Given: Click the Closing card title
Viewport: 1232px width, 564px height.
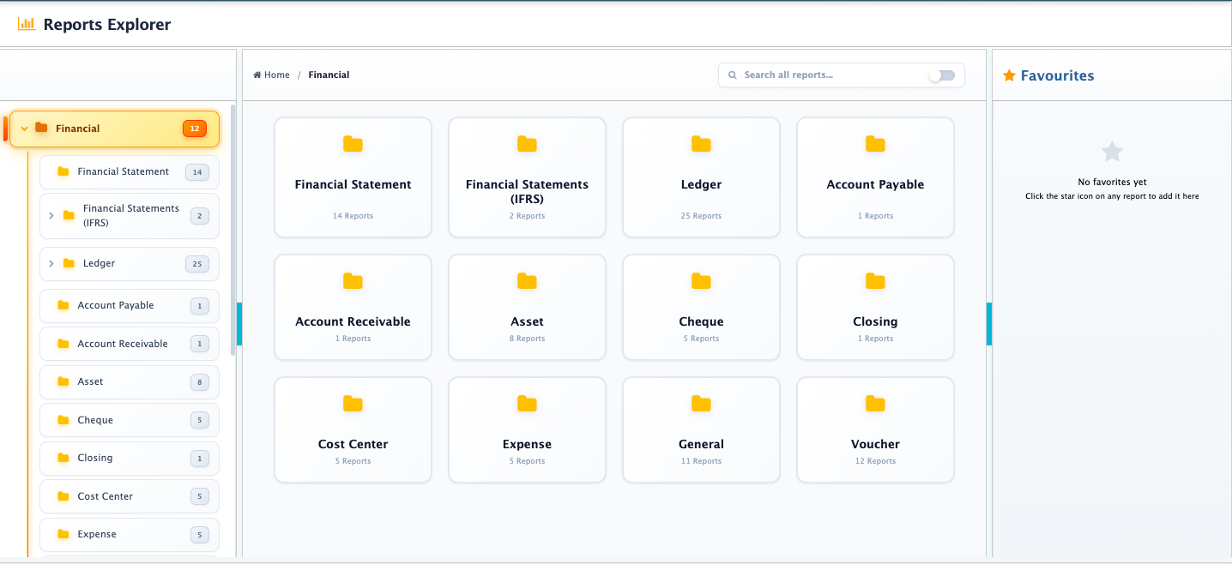Looking at the screenshot, I should (x=875, y=321).
